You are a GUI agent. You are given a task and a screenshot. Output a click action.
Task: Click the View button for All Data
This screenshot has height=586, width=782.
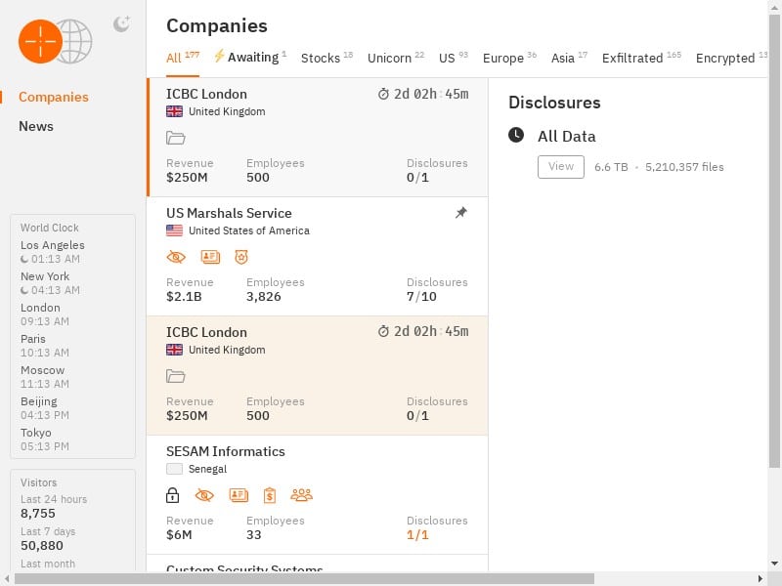pos(561,167)
